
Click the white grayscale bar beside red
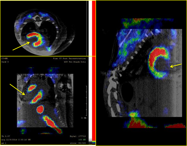tap(90, 27)
